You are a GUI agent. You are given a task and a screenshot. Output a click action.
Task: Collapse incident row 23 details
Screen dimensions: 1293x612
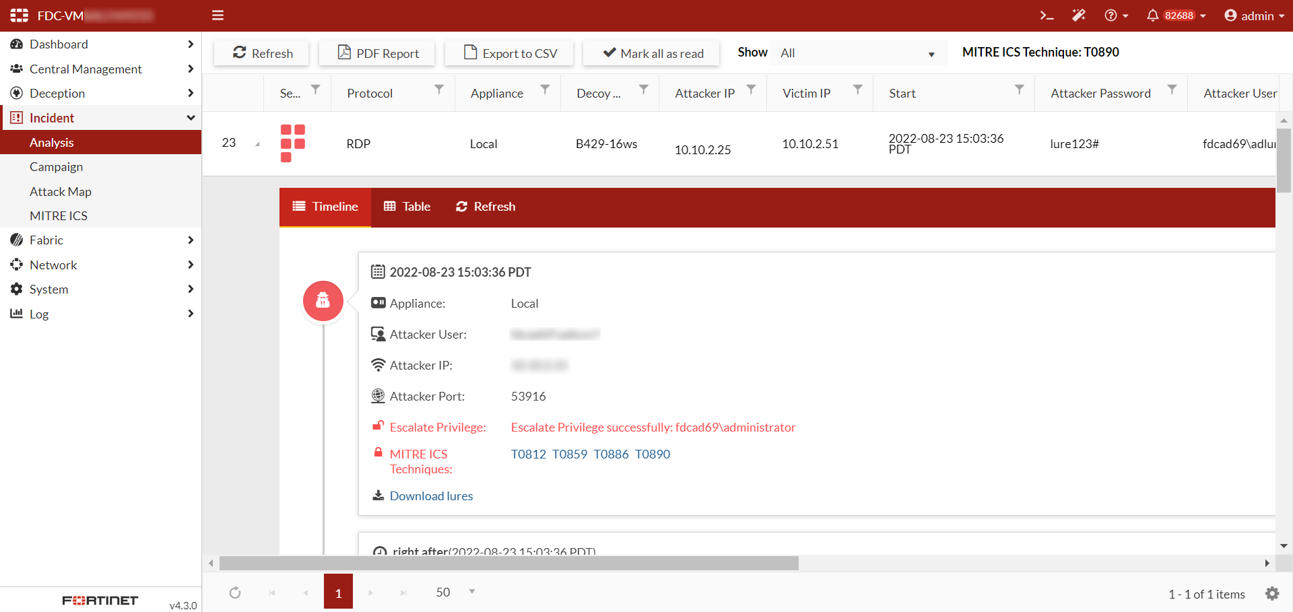pos(257,144)
